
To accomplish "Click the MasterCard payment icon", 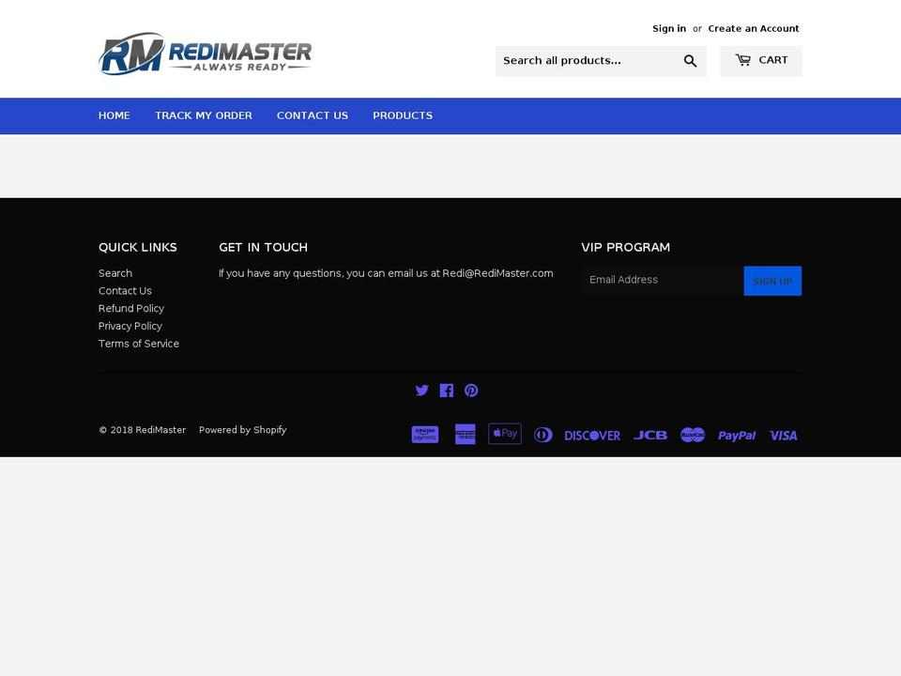I will (x=693, y=435).
